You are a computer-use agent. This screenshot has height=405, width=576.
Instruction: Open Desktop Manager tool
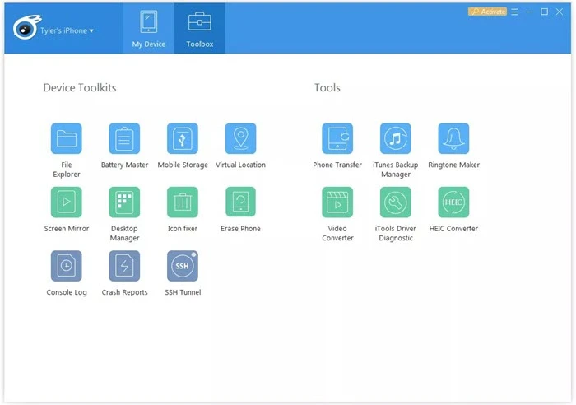124,202
